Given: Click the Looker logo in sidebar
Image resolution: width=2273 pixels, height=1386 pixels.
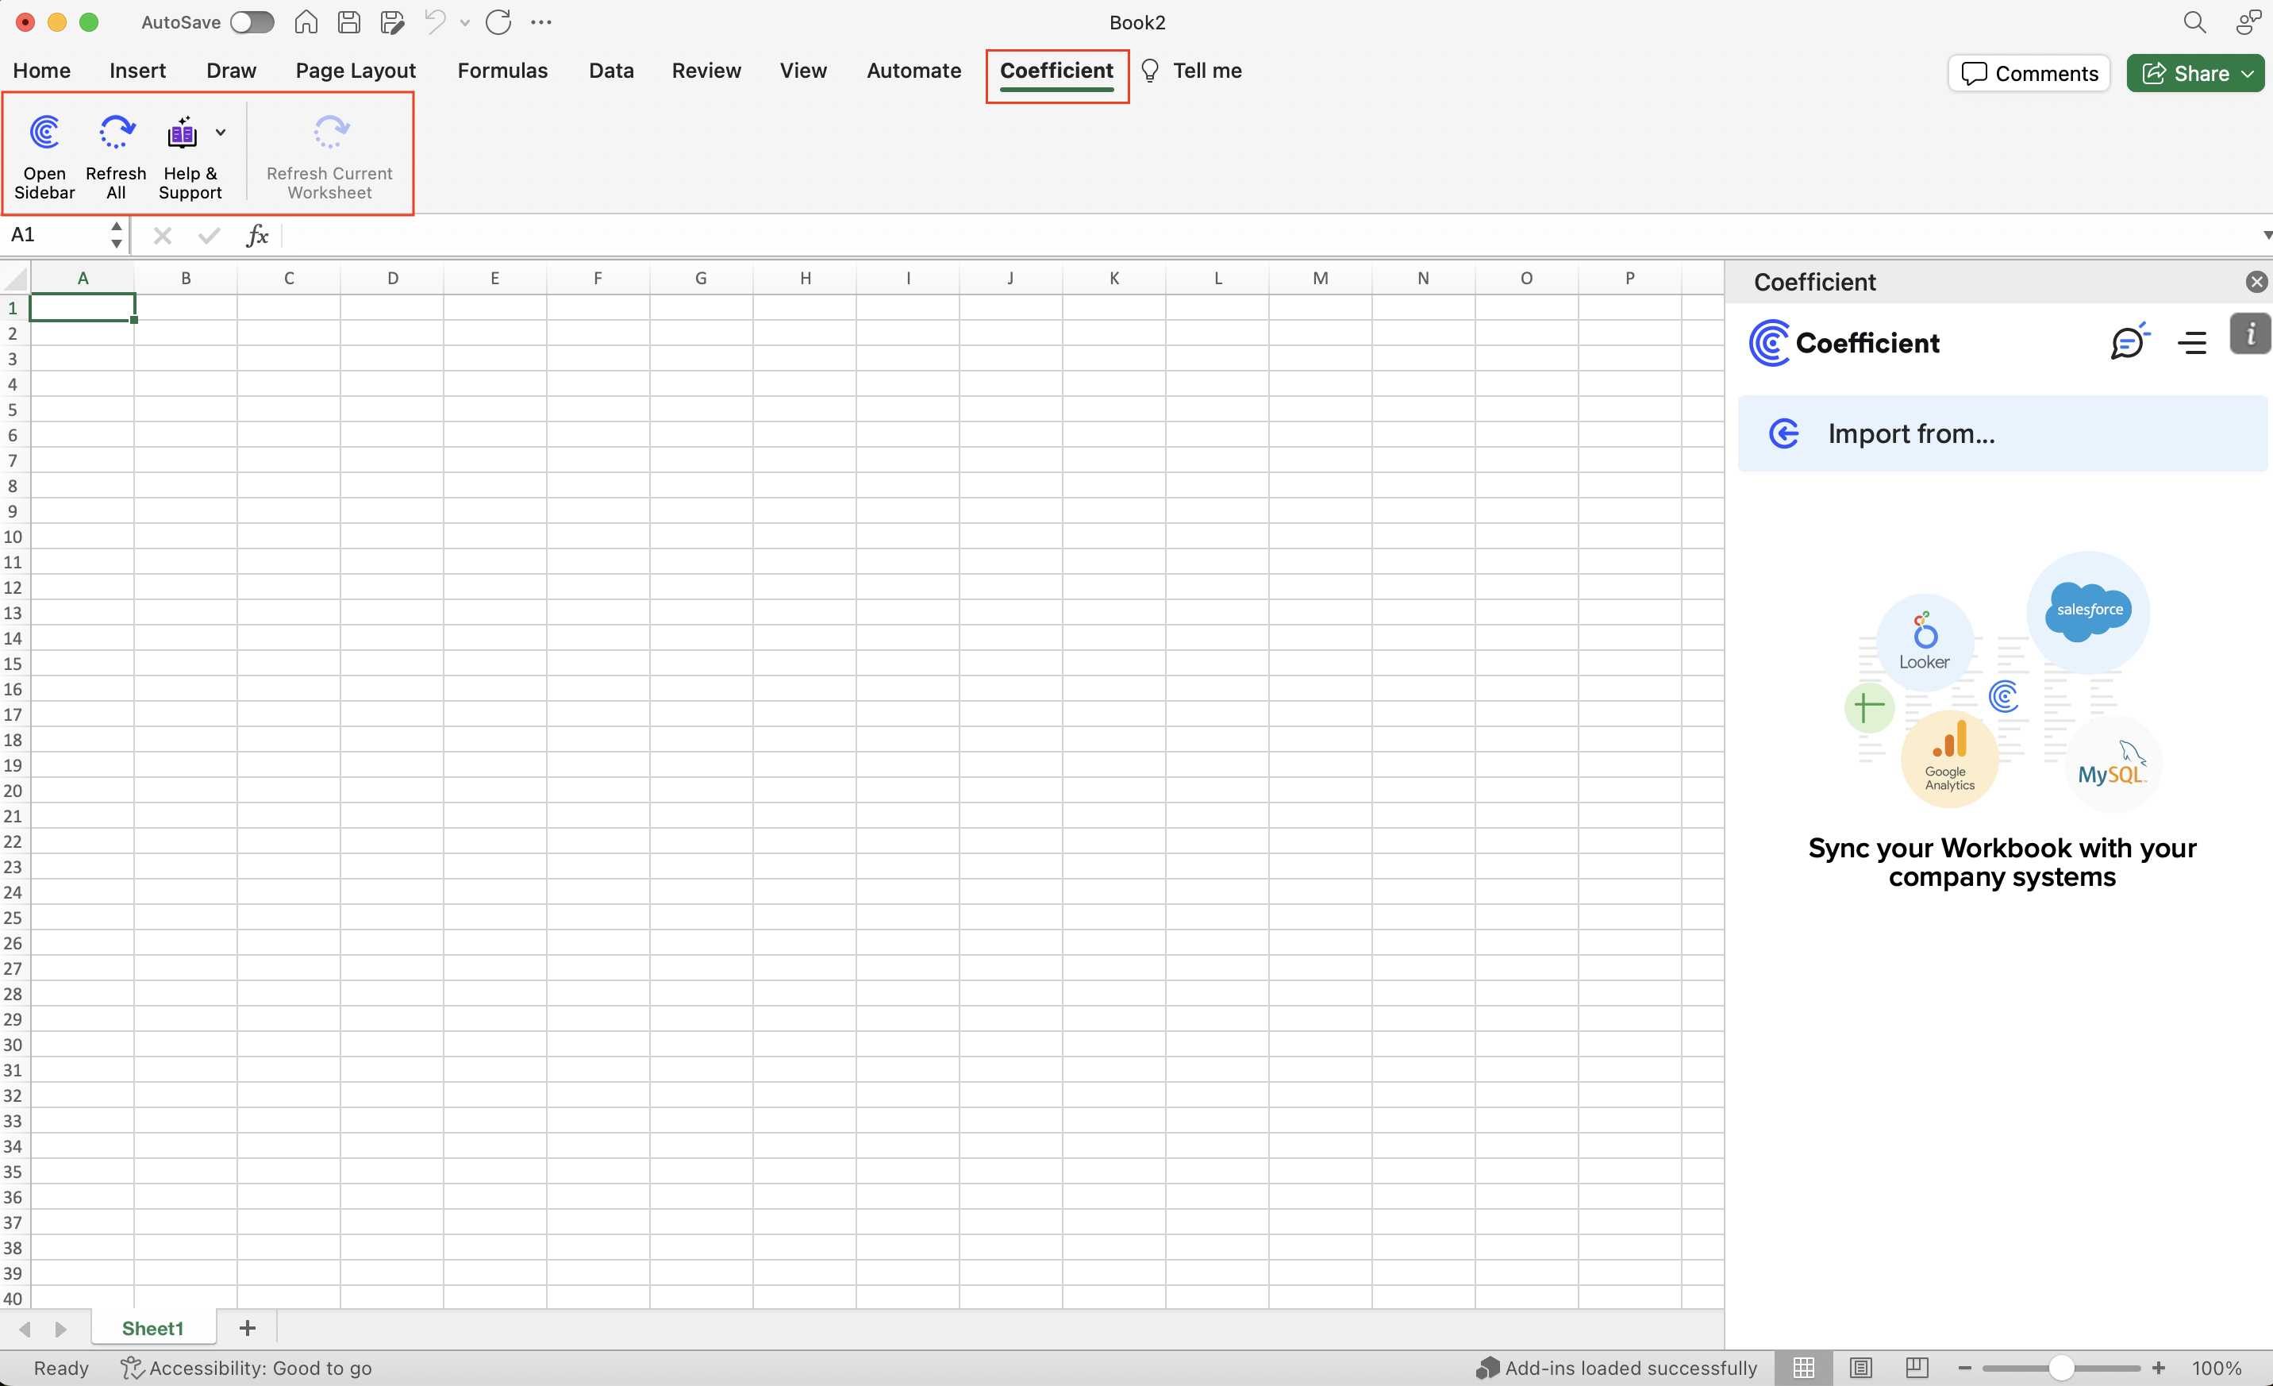Looking at the screenshot, I should [x=1925, y=641].
